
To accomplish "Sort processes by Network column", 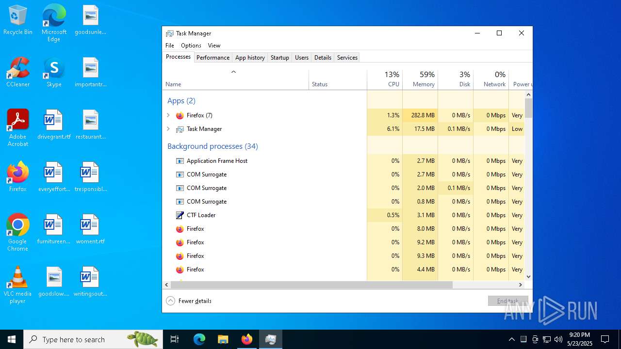I will tap(491, 79).
